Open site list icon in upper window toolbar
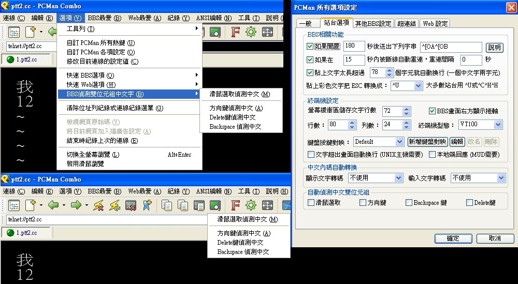The height and width of the screenshot is (284, 518). (x=14, y=32)
